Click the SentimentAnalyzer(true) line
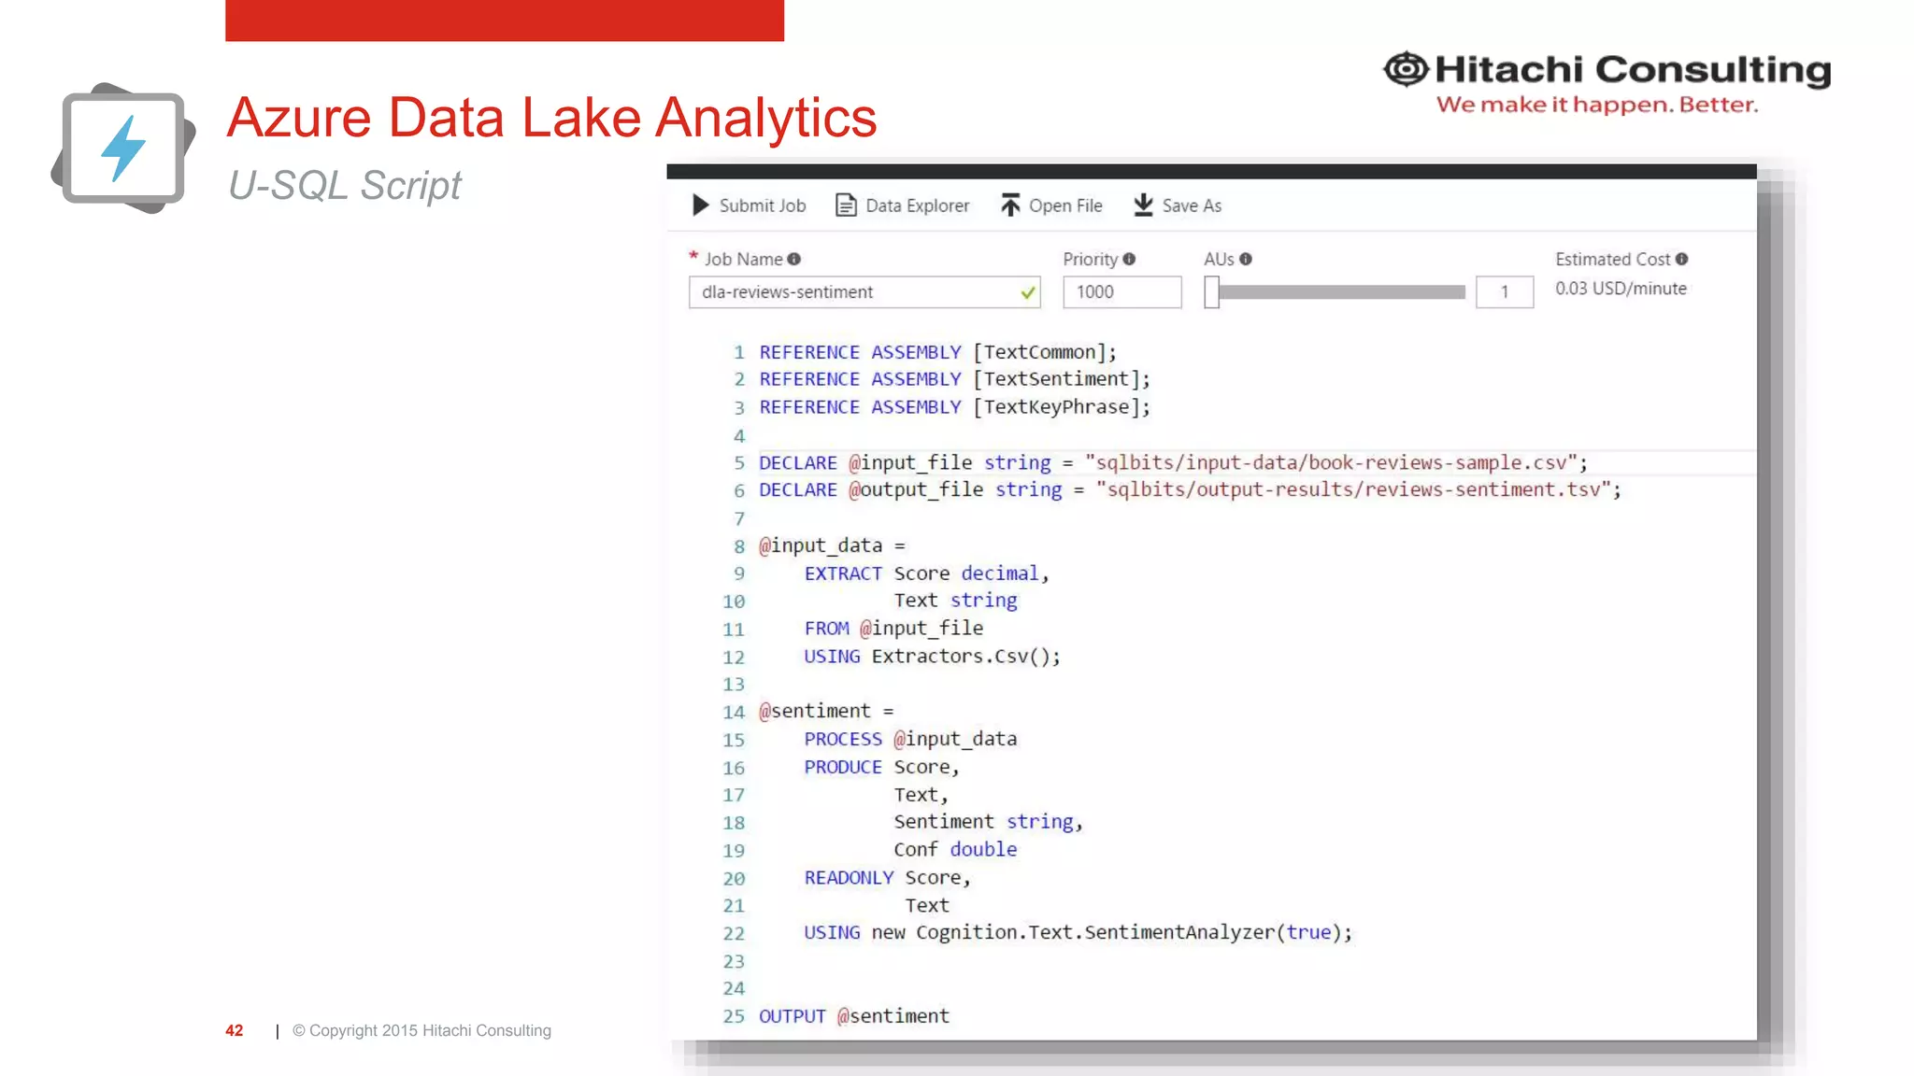 tap(1078, 933)
